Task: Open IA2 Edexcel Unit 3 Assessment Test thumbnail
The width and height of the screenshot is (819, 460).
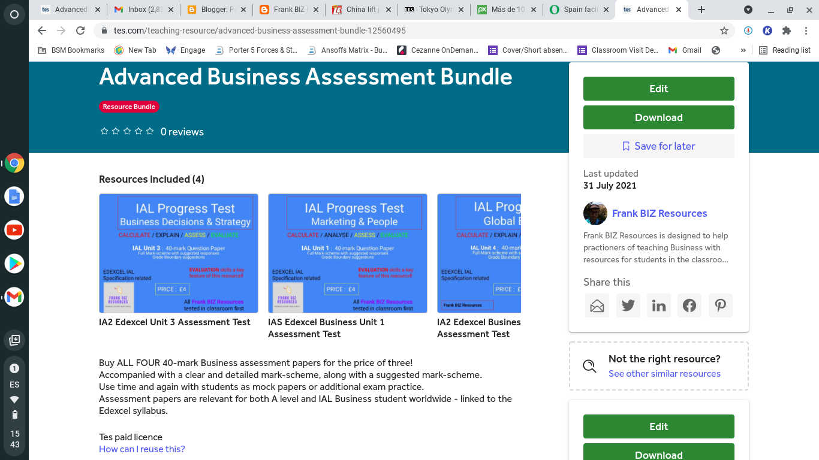Action: point(179,253)
